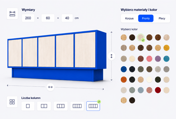
Task: Select the five-column layout option with checkmark
Action: (x=93, y=106)
